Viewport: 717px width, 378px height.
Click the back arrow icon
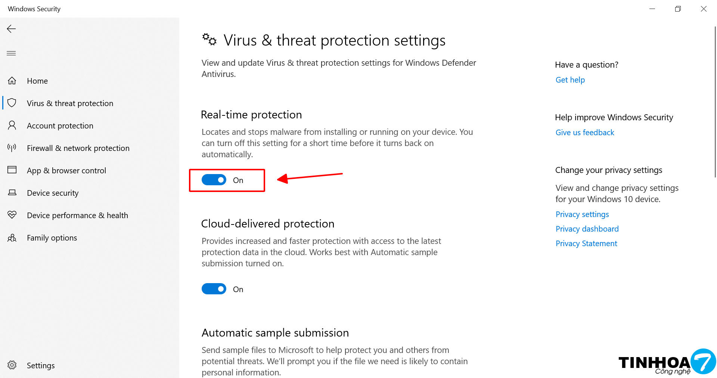coord(11,29)
